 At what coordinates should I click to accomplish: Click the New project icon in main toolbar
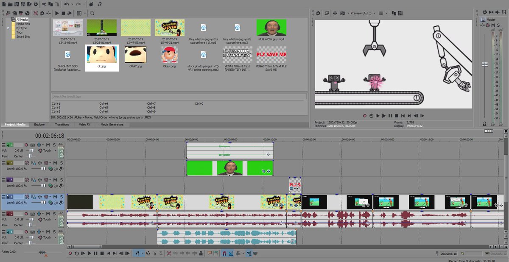(x=4, y=4)
